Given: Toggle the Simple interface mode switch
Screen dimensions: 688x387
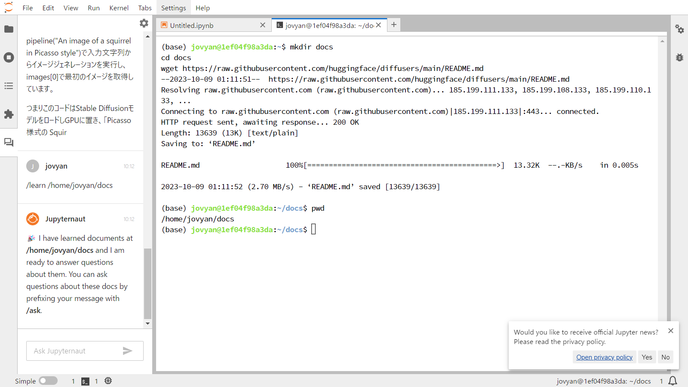Looking at the screenshot, I should tap(48, 381).
